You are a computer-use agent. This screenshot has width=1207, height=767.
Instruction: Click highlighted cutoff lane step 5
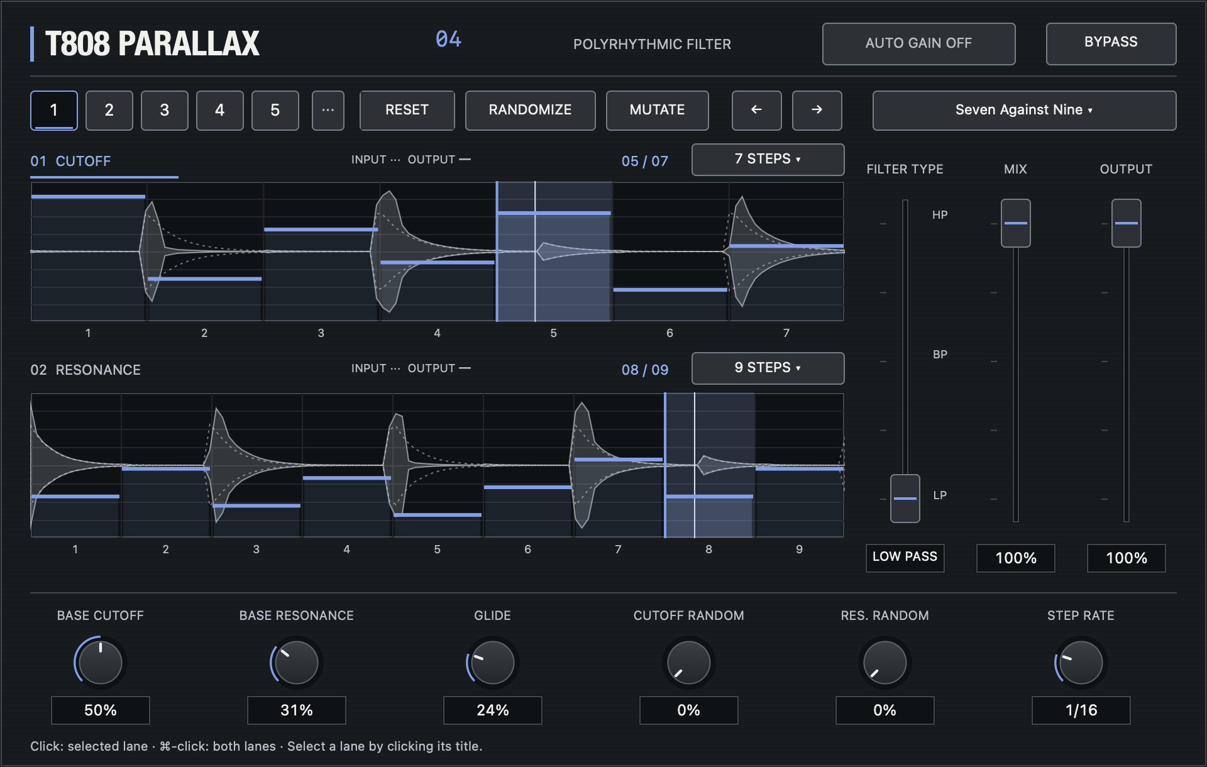click(x=554, y=251)
